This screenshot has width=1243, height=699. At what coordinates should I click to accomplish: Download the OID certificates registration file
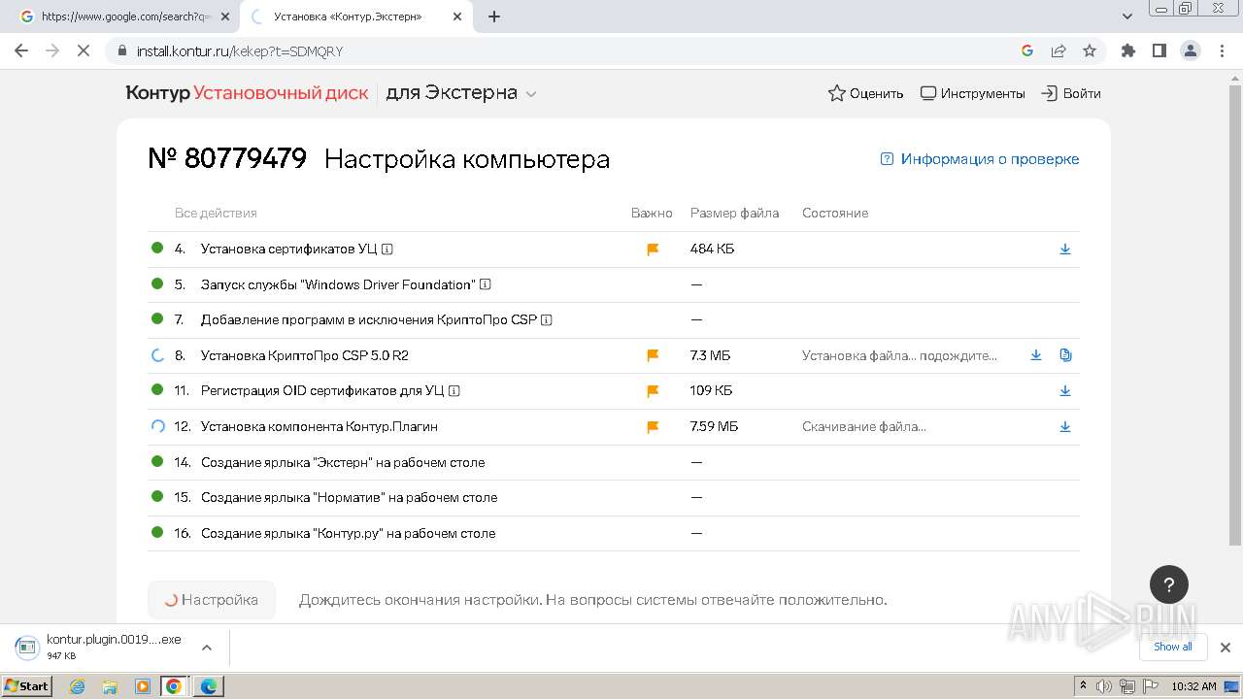(x=1065, y=391)
